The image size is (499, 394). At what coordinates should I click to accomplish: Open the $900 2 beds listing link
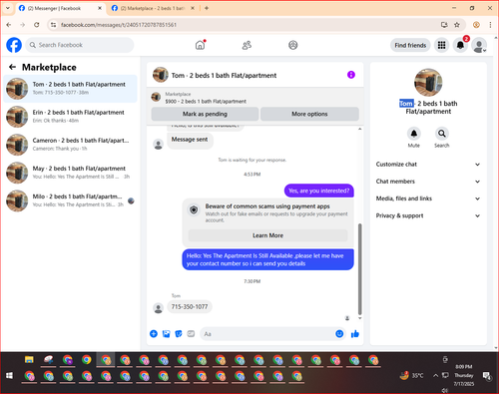click(206, 101)
